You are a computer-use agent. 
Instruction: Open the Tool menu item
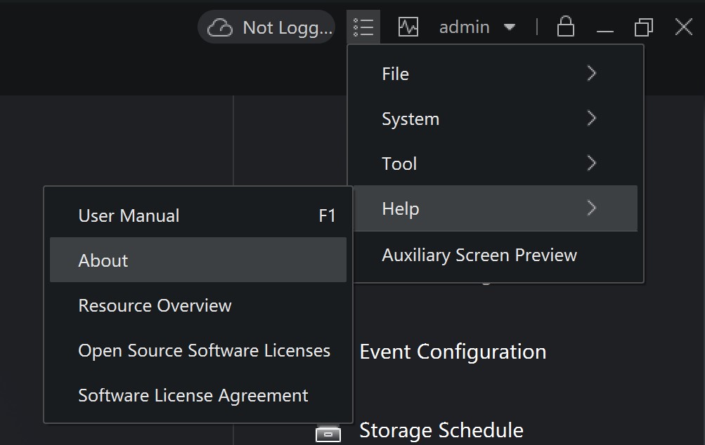(399, 164)
